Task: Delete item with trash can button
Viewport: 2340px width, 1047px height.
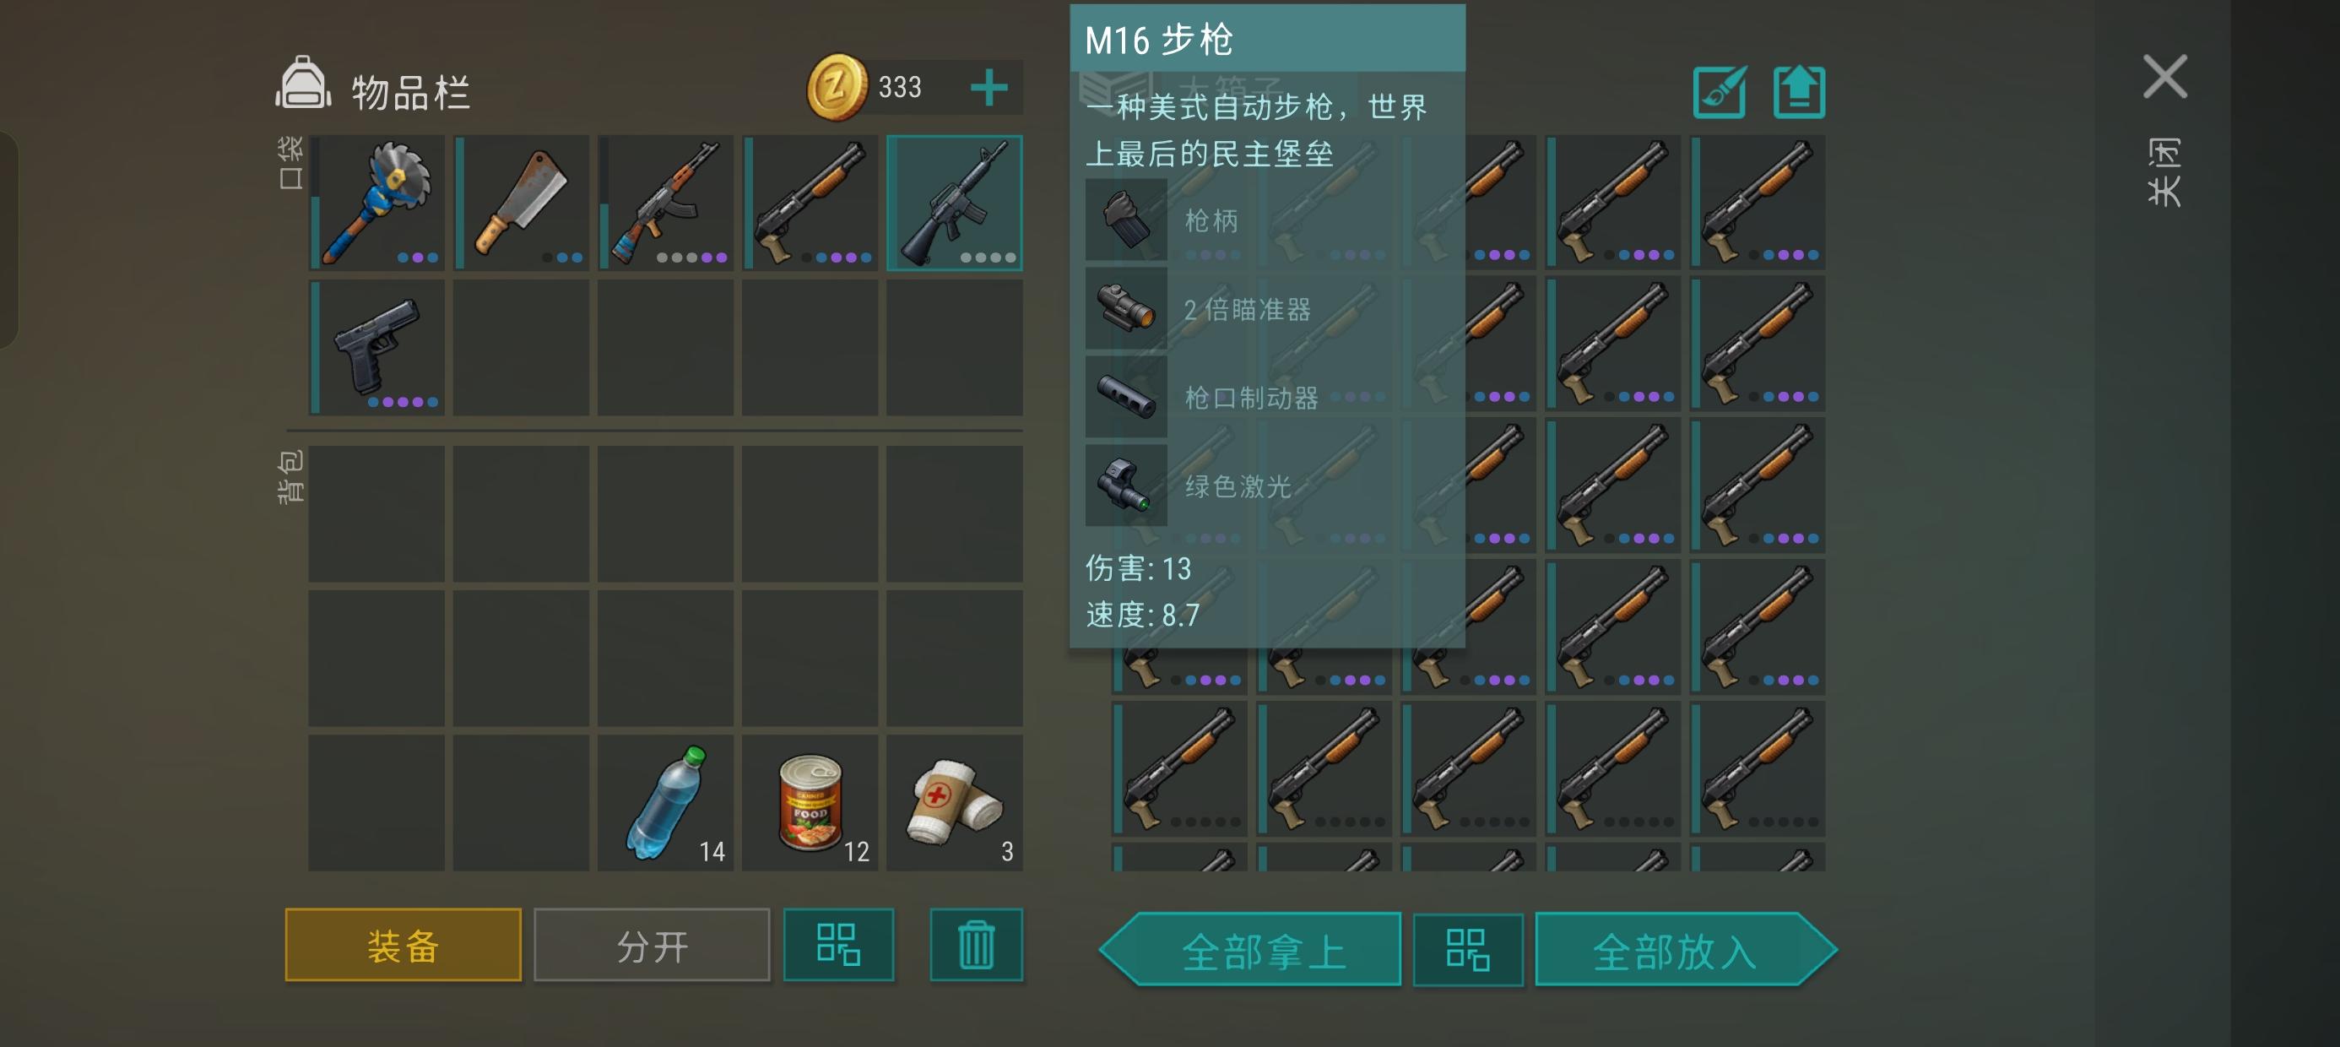Action: (977, 944)
